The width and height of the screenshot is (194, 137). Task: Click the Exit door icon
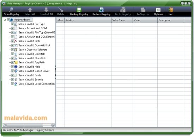[x=171, y=10]
